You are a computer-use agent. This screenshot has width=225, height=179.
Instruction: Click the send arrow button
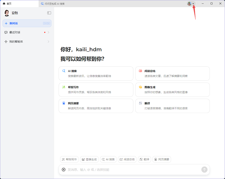[x=204, y=170]
